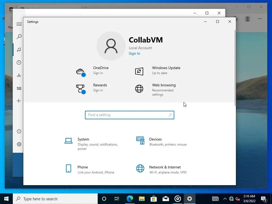Image resolution: width=272 pixels, height=204 pixels.
Task: Open Groove Music settings gear in sidebar
Action: (x=19, y=144)
